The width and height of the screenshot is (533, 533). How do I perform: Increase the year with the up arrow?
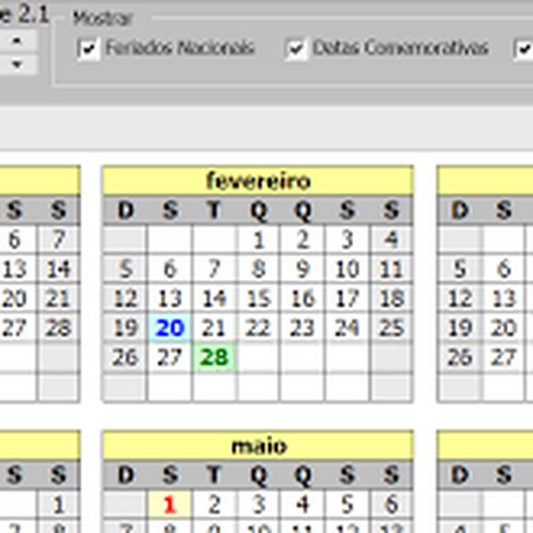(x=17, y=42)
